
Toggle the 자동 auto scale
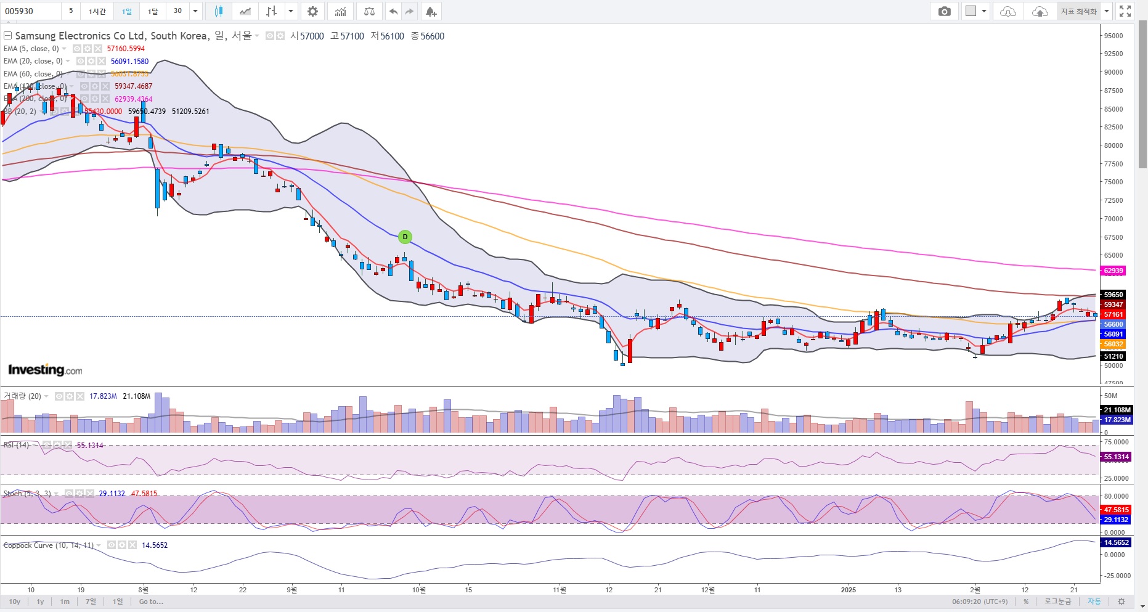pyautogui.click(x=1094, y=602)
